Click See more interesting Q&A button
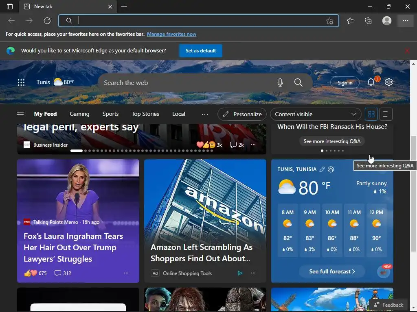 (x=332, y=141)
